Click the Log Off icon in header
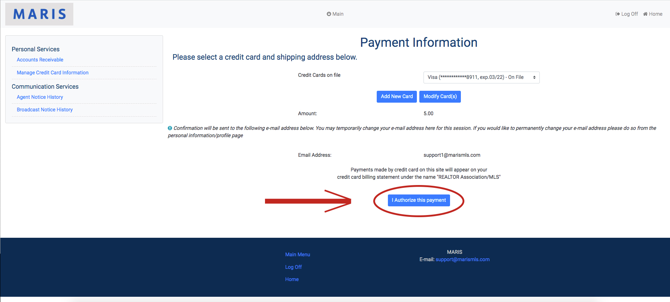 (x=617, y=14)
